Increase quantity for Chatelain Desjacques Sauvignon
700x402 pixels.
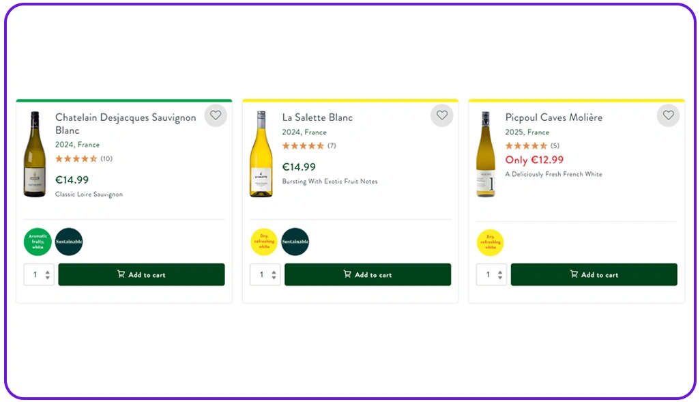[x=46, y=272]
